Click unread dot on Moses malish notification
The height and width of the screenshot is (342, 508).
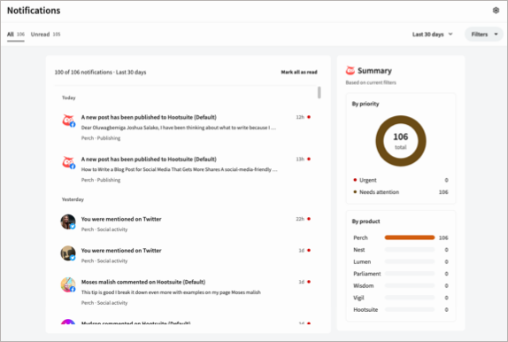point(309,282)
